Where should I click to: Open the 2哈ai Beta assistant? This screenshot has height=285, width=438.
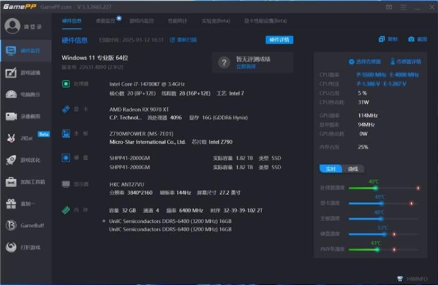28,137
